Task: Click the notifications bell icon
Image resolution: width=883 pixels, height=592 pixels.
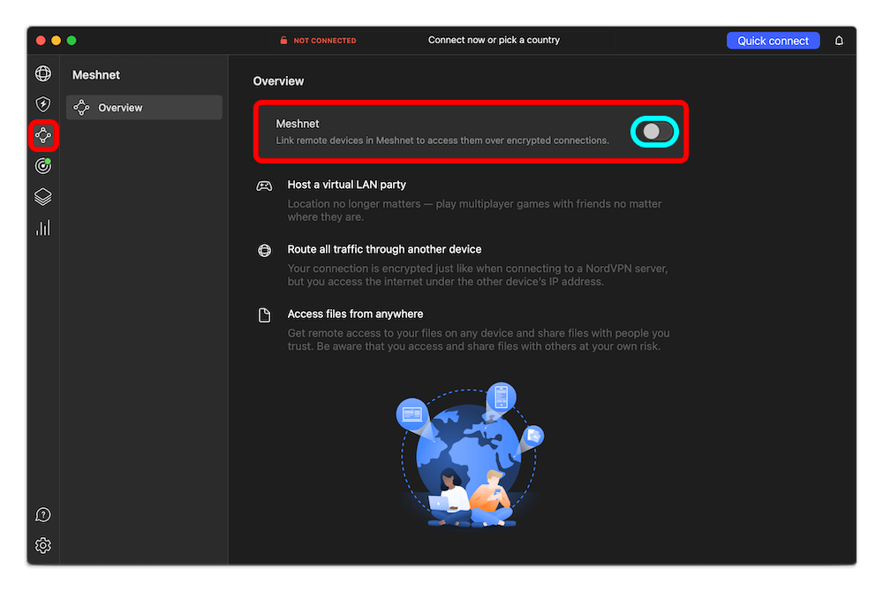Action: pos(839,41)
